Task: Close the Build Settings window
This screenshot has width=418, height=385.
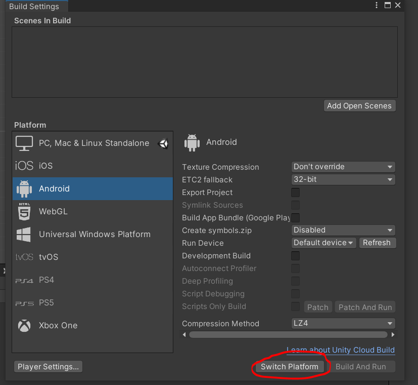Action: [x=398, y=5]
